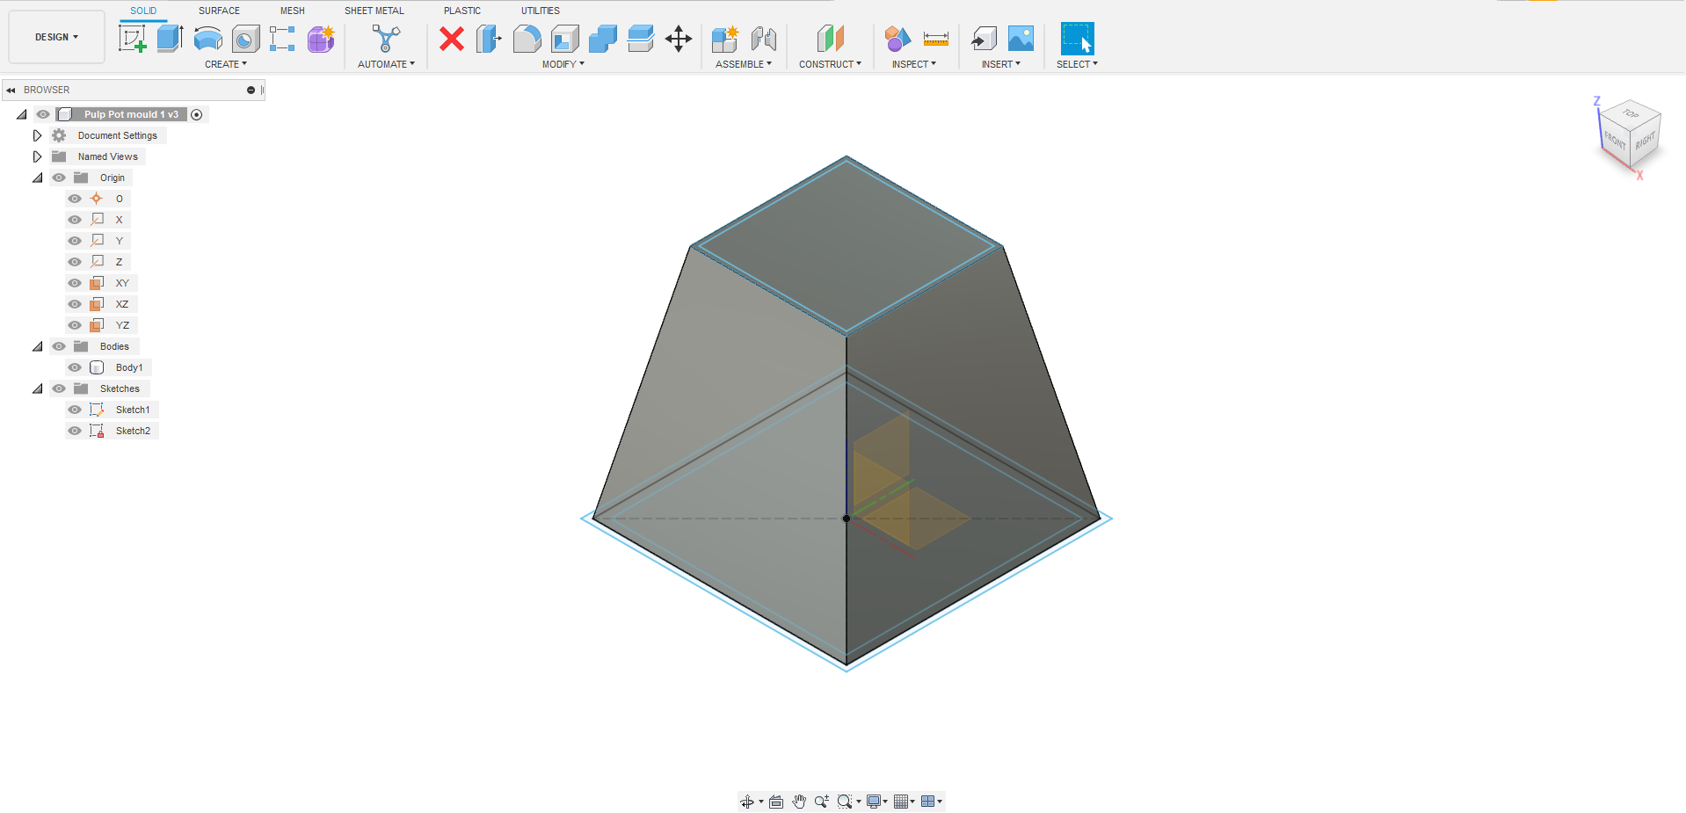This screenshot has width=1686, height=813.
Task: Switch to the MESH tab
Action: click(293, 11)
